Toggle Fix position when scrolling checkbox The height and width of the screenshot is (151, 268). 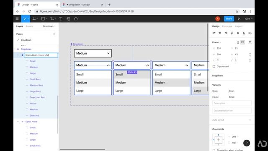coord(214,150)
